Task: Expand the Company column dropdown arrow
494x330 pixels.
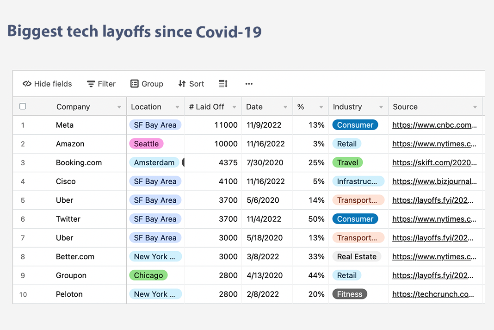Action: pyautogui.click(x=119, y=107)
